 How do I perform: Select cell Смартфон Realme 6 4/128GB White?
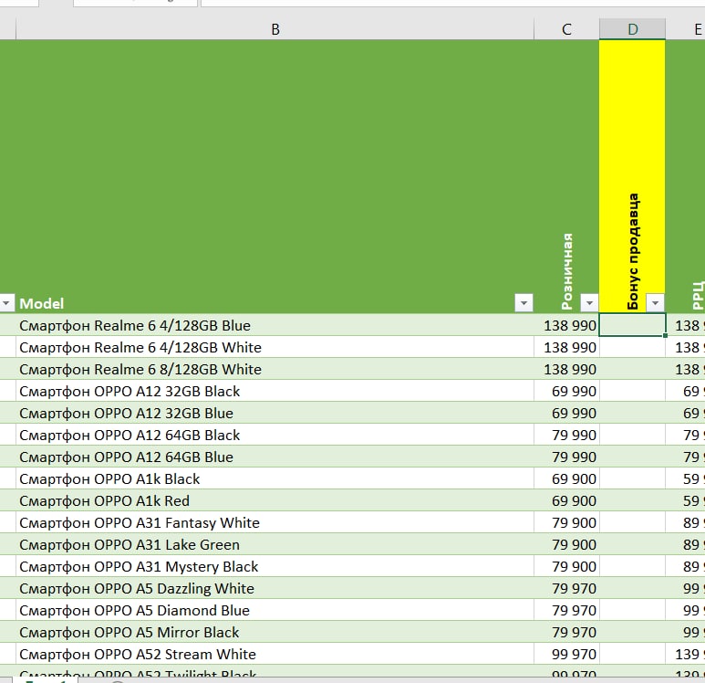(275, 347)
